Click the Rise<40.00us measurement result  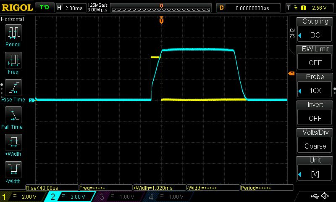click(x=52, y=188)
